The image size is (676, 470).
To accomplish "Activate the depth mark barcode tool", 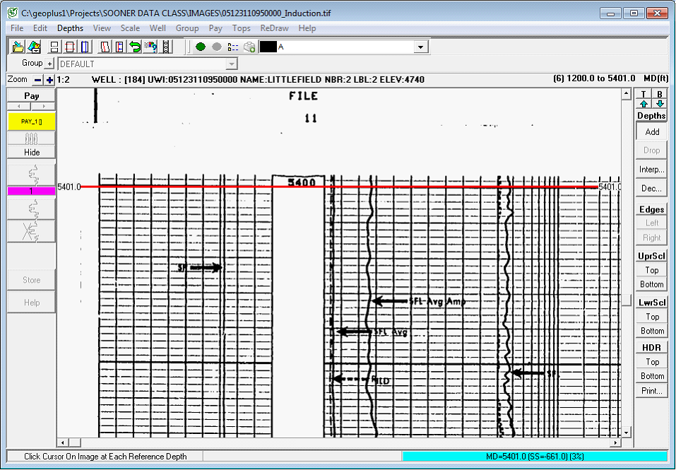I will (165, 47).
